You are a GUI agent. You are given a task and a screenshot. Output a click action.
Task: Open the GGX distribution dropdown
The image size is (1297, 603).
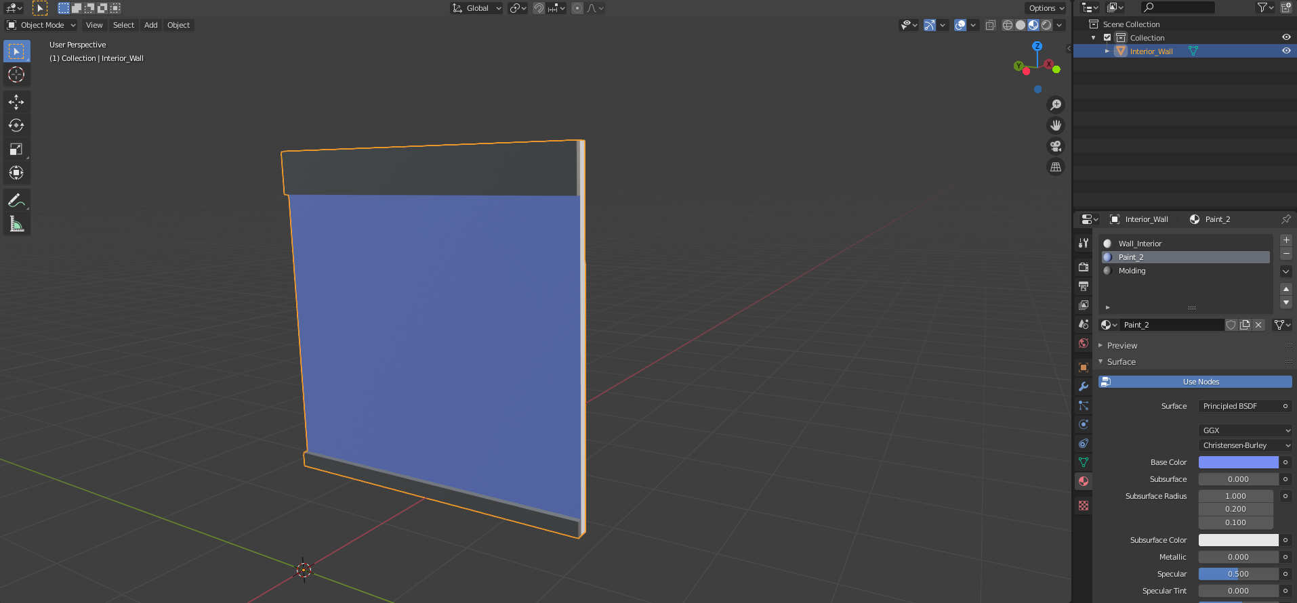[1245, 430]
